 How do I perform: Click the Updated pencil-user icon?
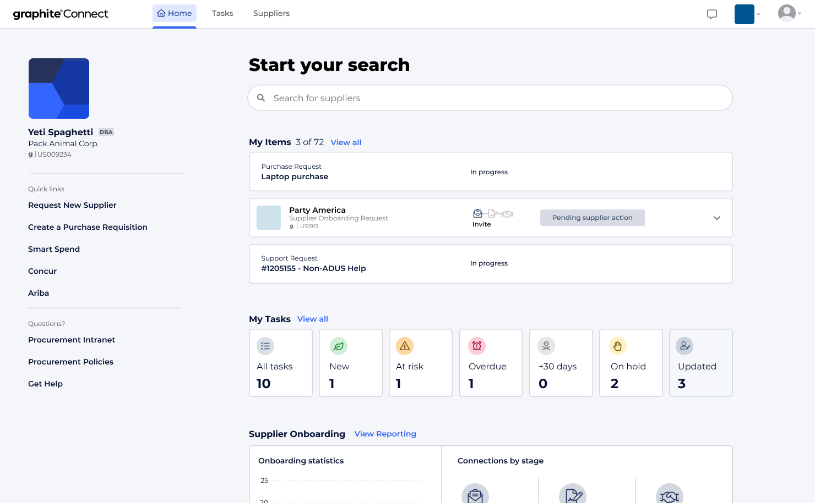tap(684, 346)
